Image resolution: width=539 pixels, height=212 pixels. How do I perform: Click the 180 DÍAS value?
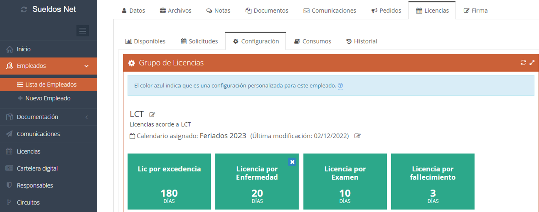pos(169,196)
